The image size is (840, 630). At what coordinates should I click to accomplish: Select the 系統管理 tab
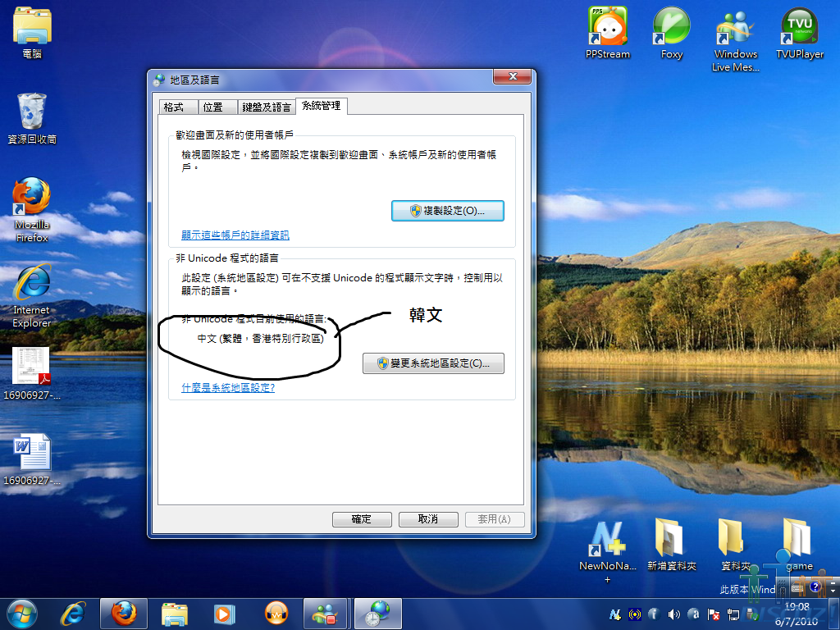tap(322, 106)
